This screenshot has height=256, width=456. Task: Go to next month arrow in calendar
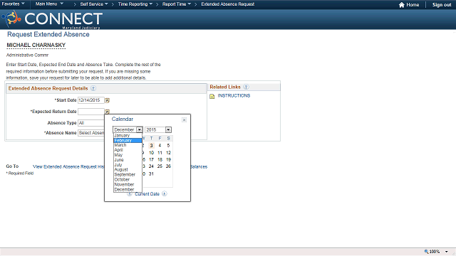165,193
